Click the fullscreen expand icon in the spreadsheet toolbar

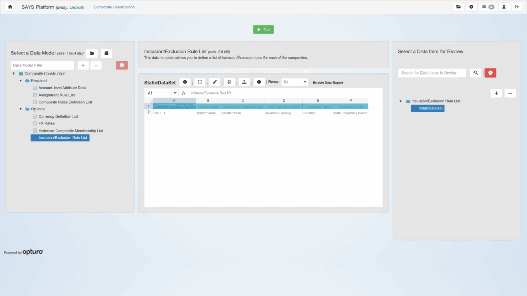[200, 82]
